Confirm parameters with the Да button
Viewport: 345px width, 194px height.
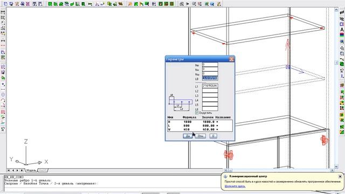tap(188, 136)
